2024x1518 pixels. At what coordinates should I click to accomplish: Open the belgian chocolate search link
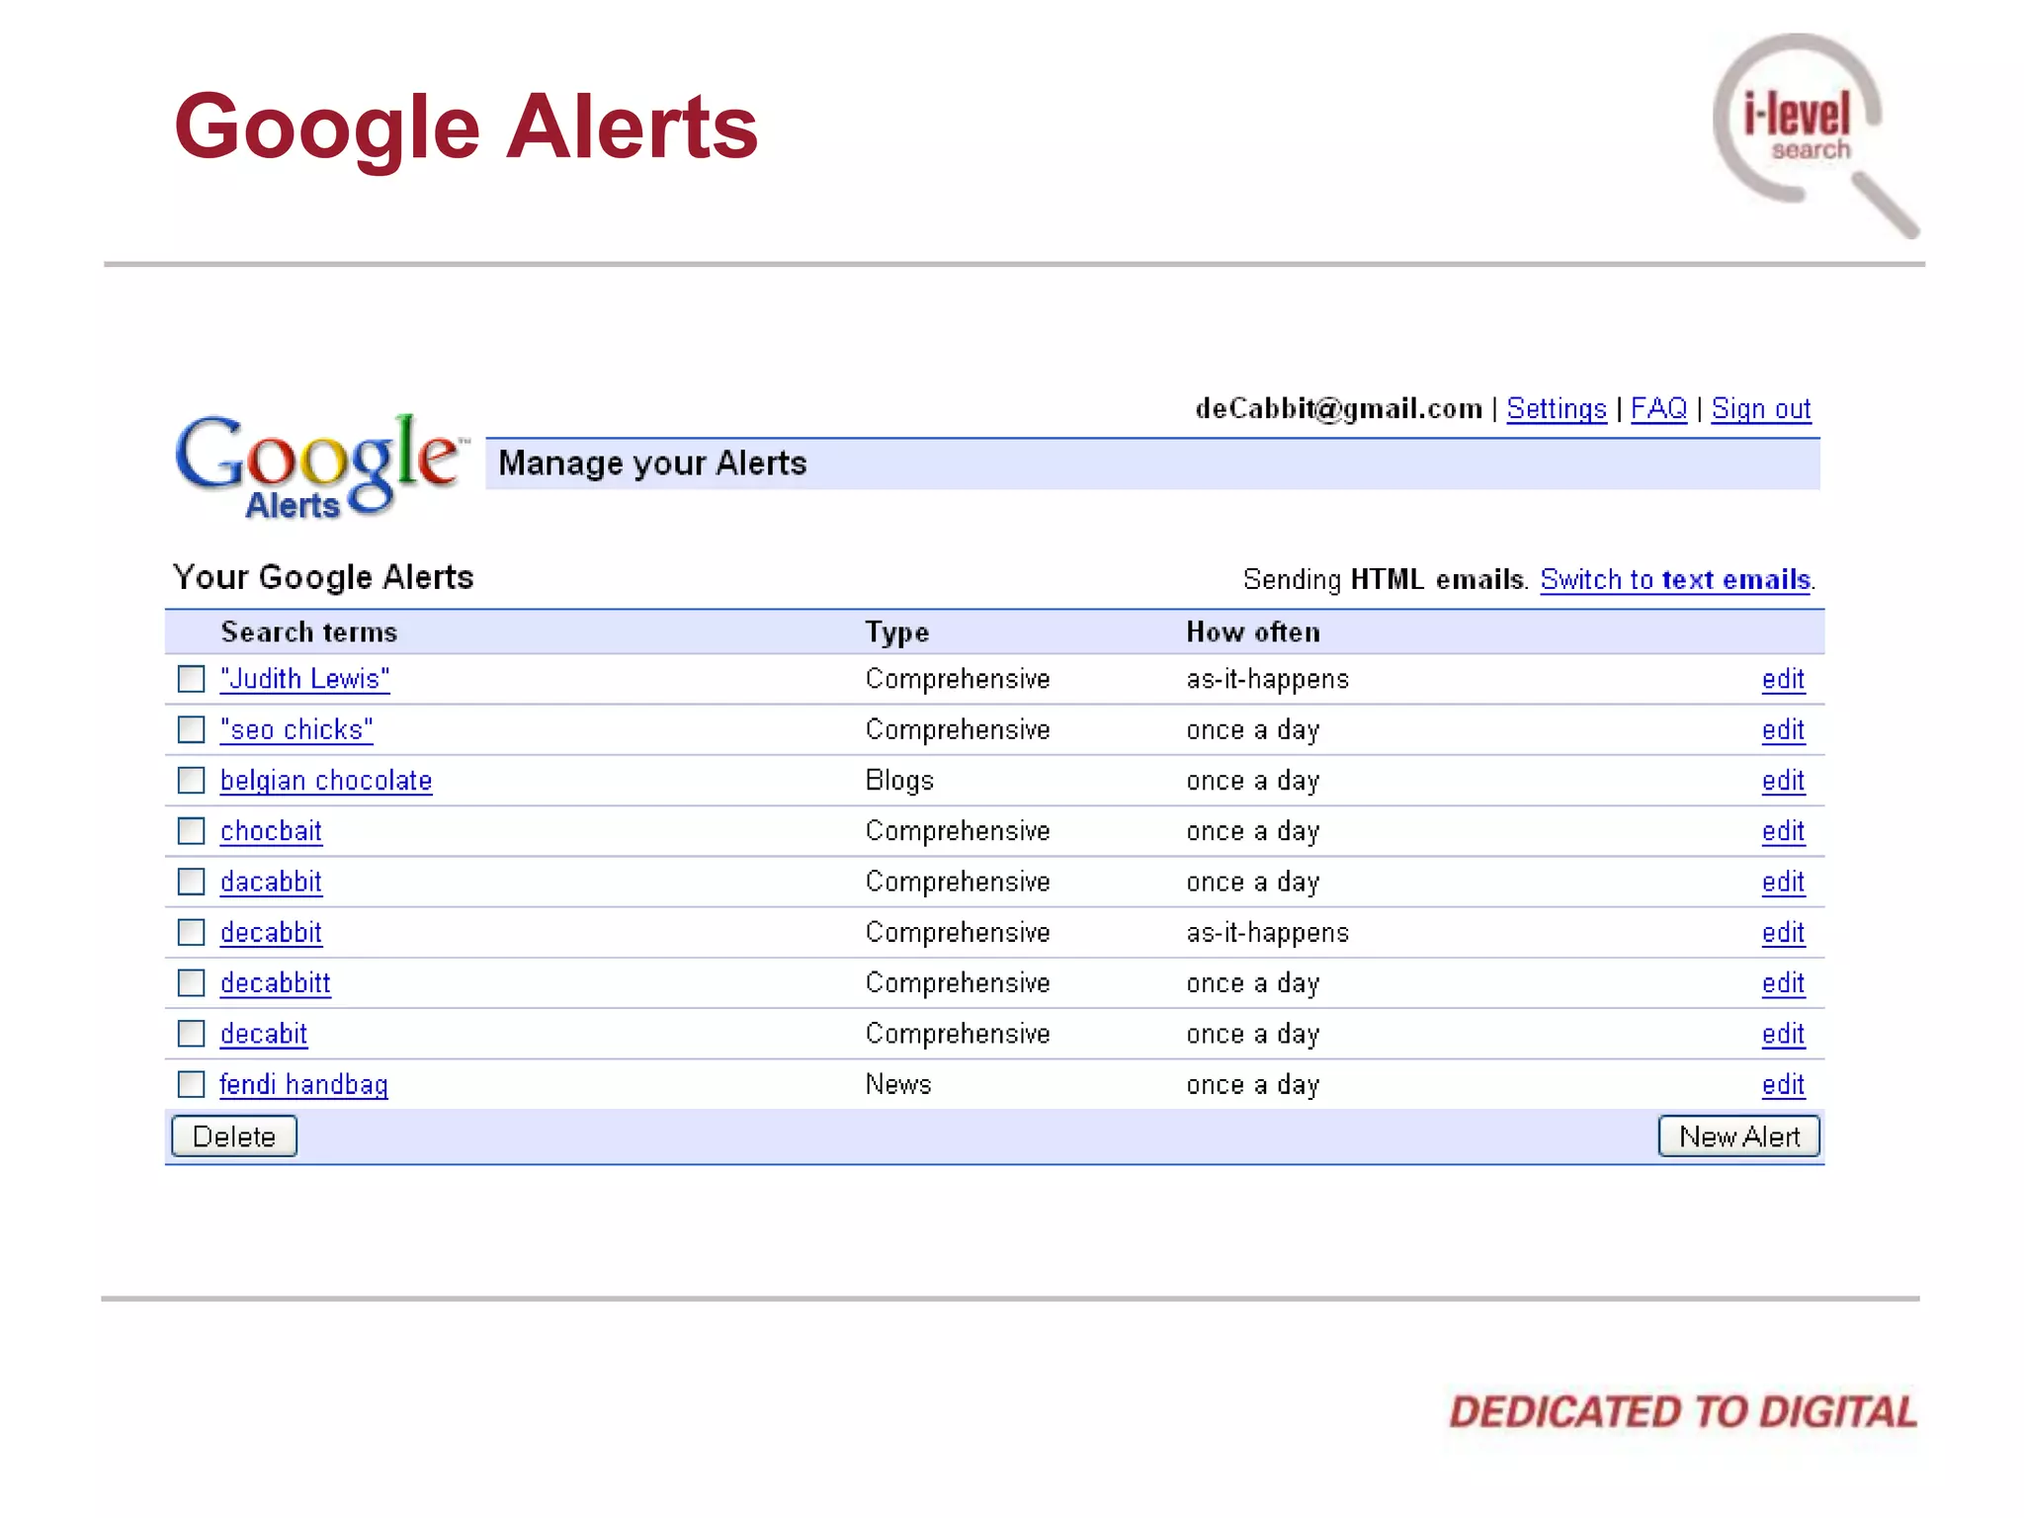click(326, 781)
